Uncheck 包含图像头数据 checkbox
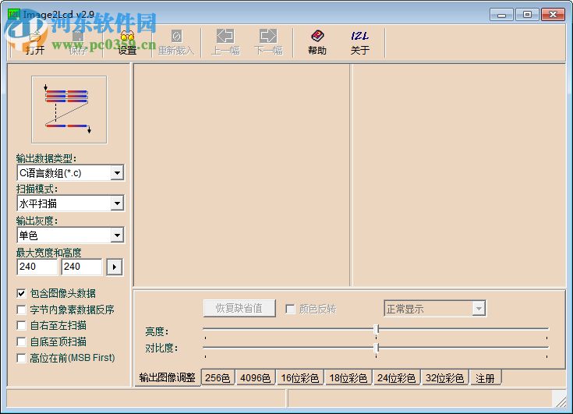The height and width of the screenshot is (414, 573). 22,293
